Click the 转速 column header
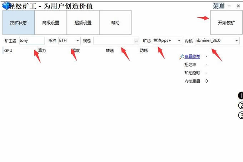Screen dimensions: 243x162 [x=110, y=50]
